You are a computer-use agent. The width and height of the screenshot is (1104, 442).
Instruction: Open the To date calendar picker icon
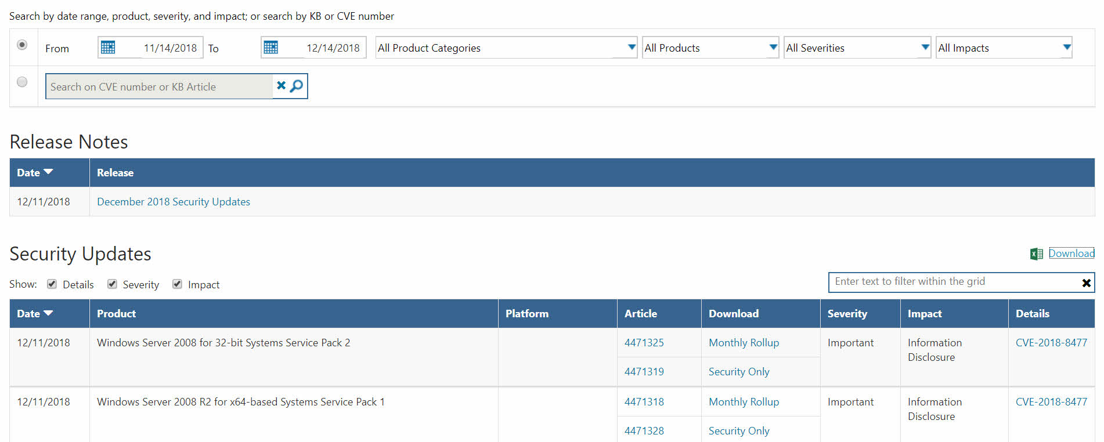[271, 48]
